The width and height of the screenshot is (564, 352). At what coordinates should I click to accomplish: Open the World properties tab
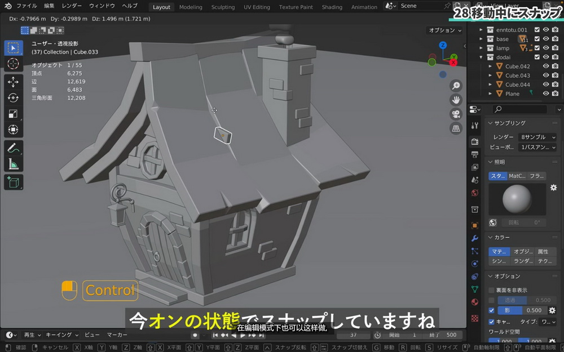[475, 193]
